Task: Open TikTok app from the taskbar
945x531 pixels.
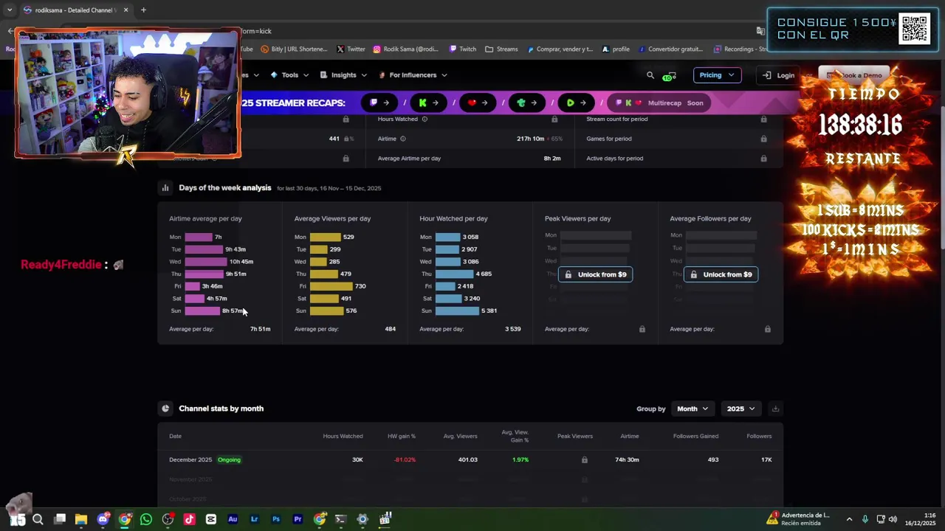Action: coord(189,519)
